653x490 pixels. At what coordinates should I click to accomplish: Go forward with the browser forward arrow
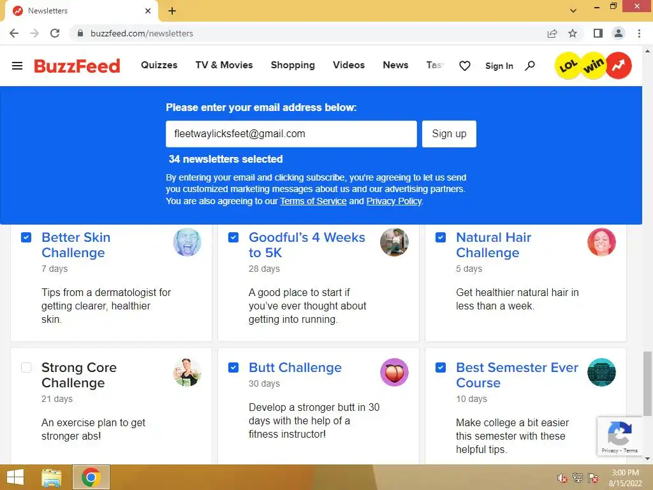(34, 33)
